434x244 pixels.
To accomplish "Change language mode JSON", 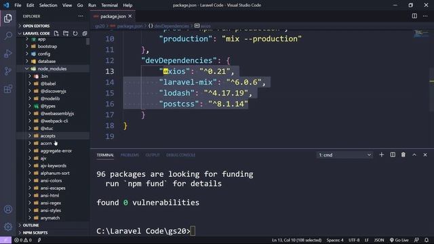I will tap(379, 240).
